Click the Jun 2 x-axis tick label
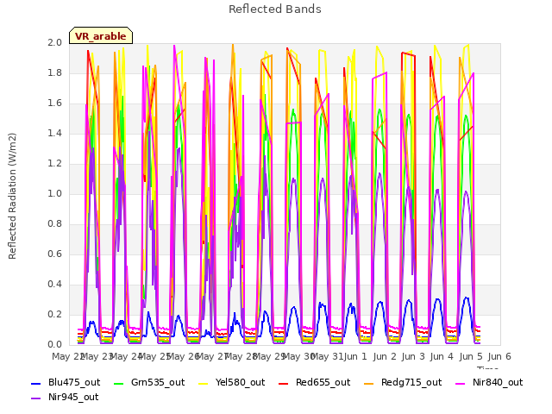 click(385, 356)
